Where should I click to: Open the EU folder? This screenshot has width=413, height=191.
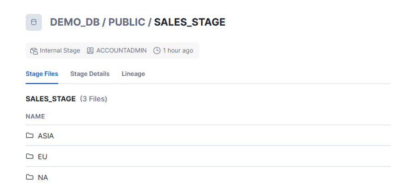point(43,156)
